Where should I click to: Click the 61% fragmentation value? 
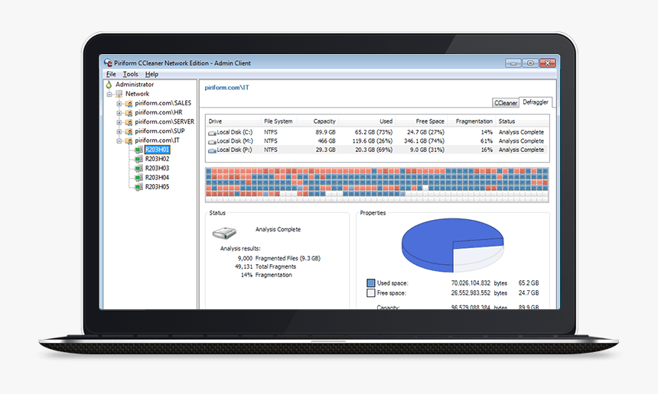486,141
